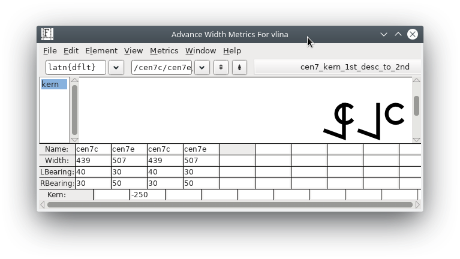Click the /cen7c/cen7e glyph text field

point(162,68)
